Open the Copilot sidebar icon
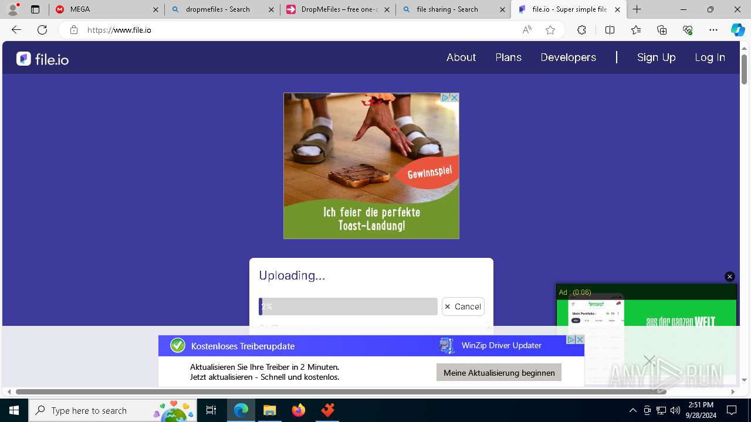Screen dimensions: 751x422 [738, 30]
